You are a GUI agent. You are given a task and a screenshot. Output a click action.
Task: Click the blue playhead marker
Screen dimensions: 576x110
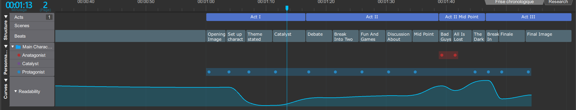click(287, 8)
